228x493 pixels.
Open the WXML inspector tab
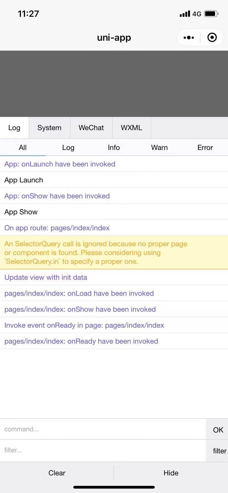131,128
